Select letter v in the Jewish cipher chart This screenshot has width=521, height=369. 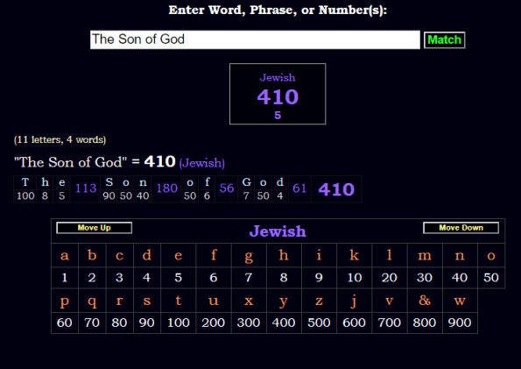390,301
